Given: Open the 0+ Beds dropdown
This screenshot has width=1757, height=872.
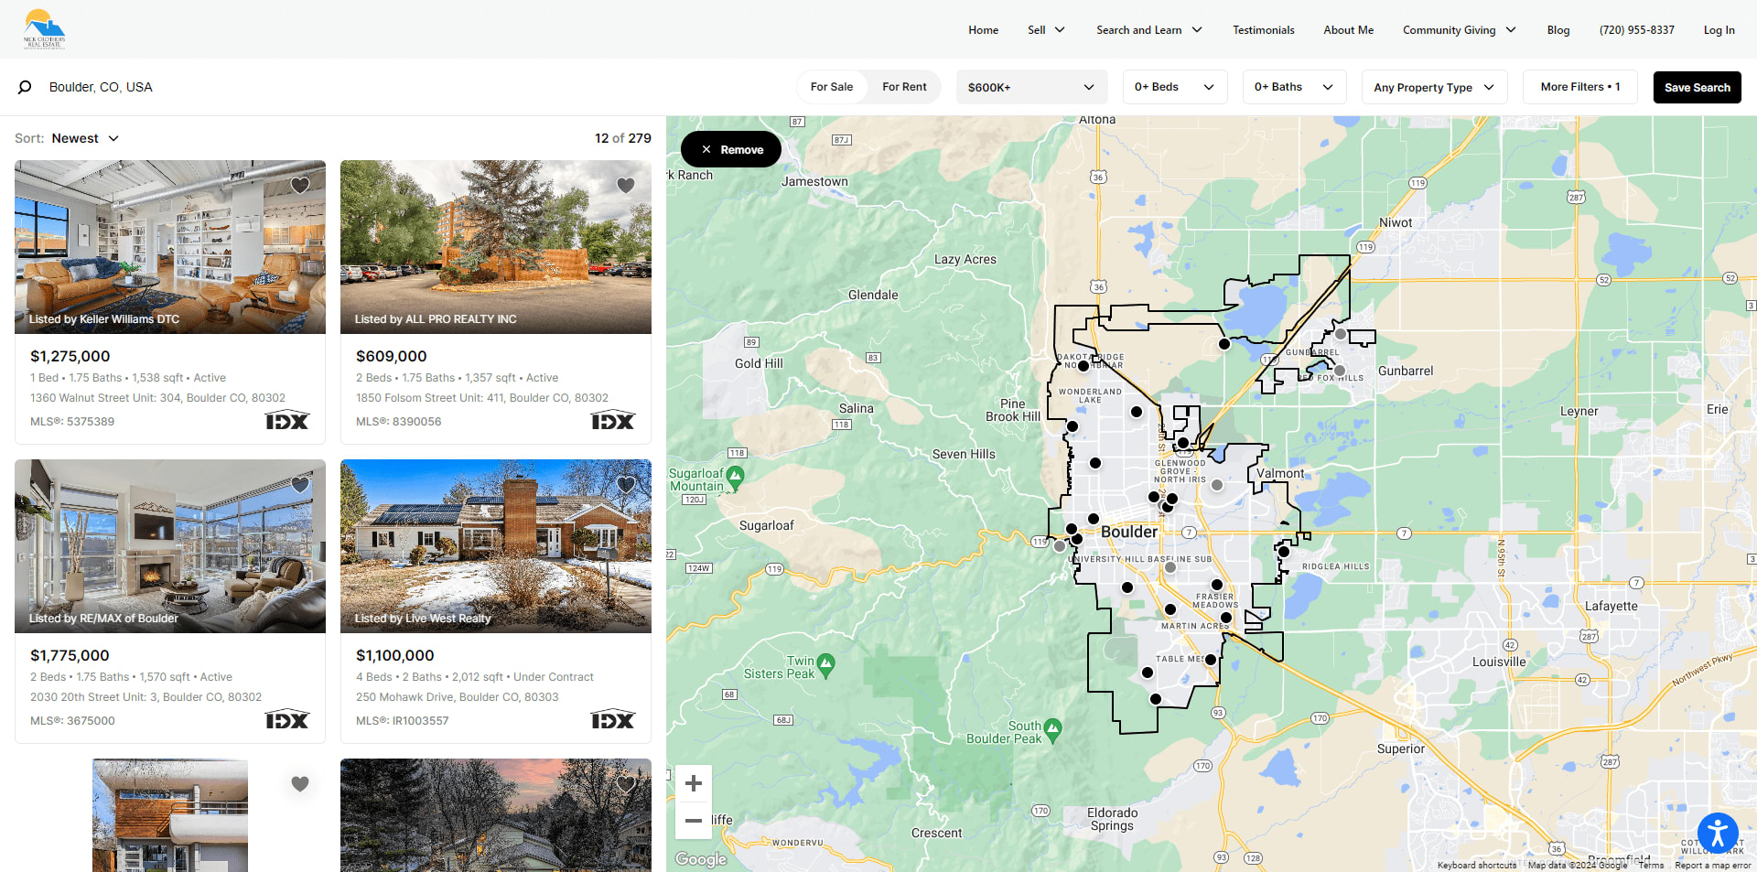Looking at the screenshot, I should [1175, 87].
